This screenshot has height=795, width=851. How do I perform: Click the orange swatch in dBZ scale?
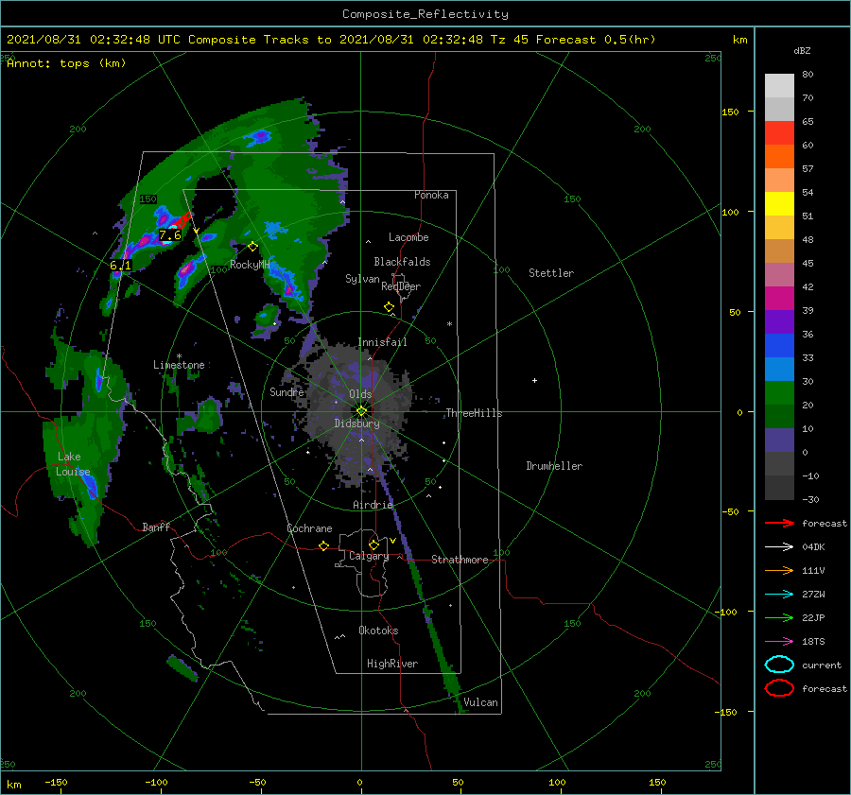point(779,157)
